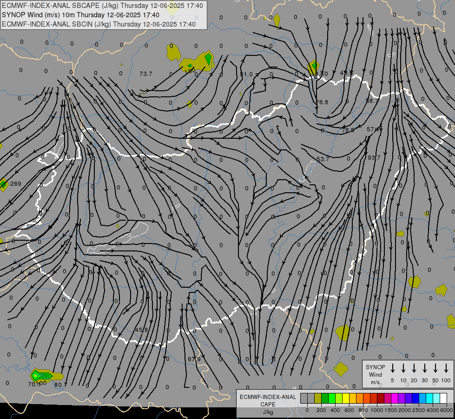Click the 20 m/s wind arrow in legend

(414, 368)
